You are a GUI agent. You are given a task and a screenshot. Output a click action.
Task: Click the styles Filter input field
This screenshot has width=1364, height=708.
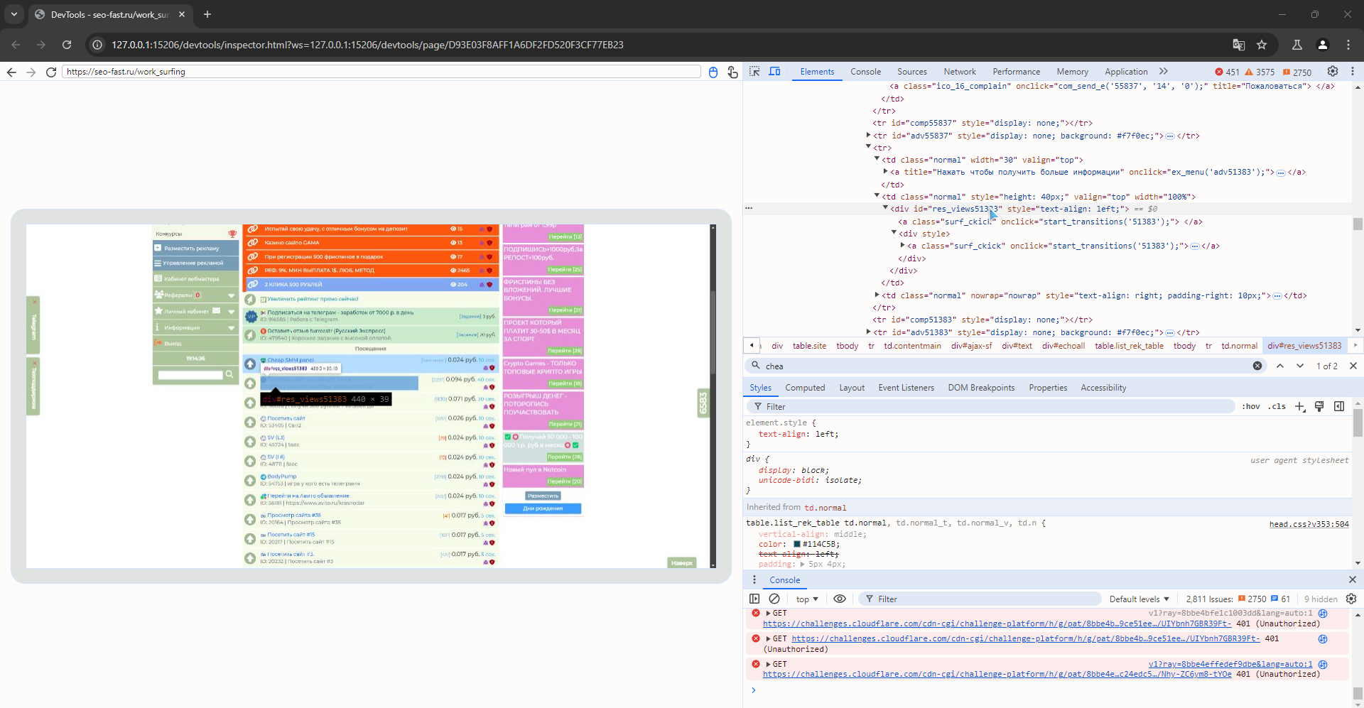click(995, 406)
